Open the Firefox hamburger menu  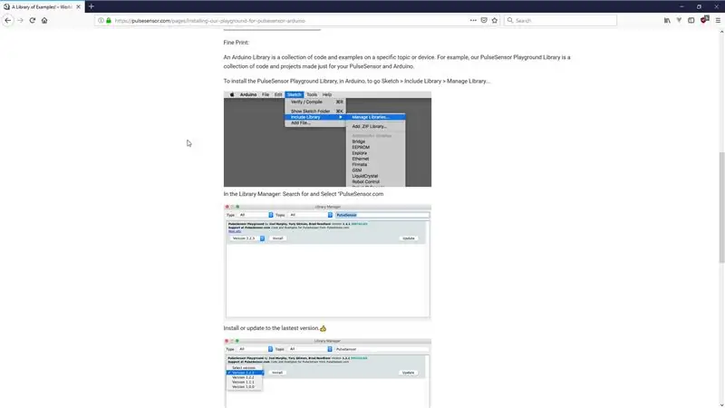[x=718, y=20]
